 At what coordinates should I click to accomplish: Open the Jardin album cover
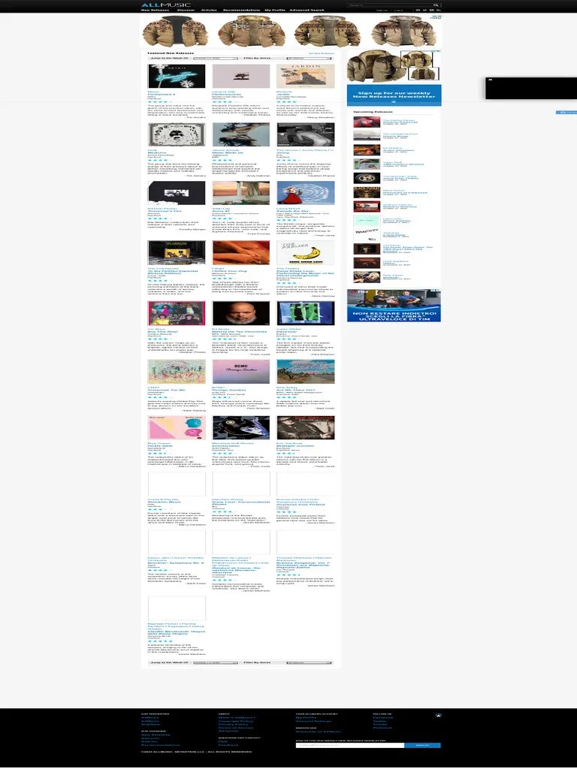pos(306,76)
